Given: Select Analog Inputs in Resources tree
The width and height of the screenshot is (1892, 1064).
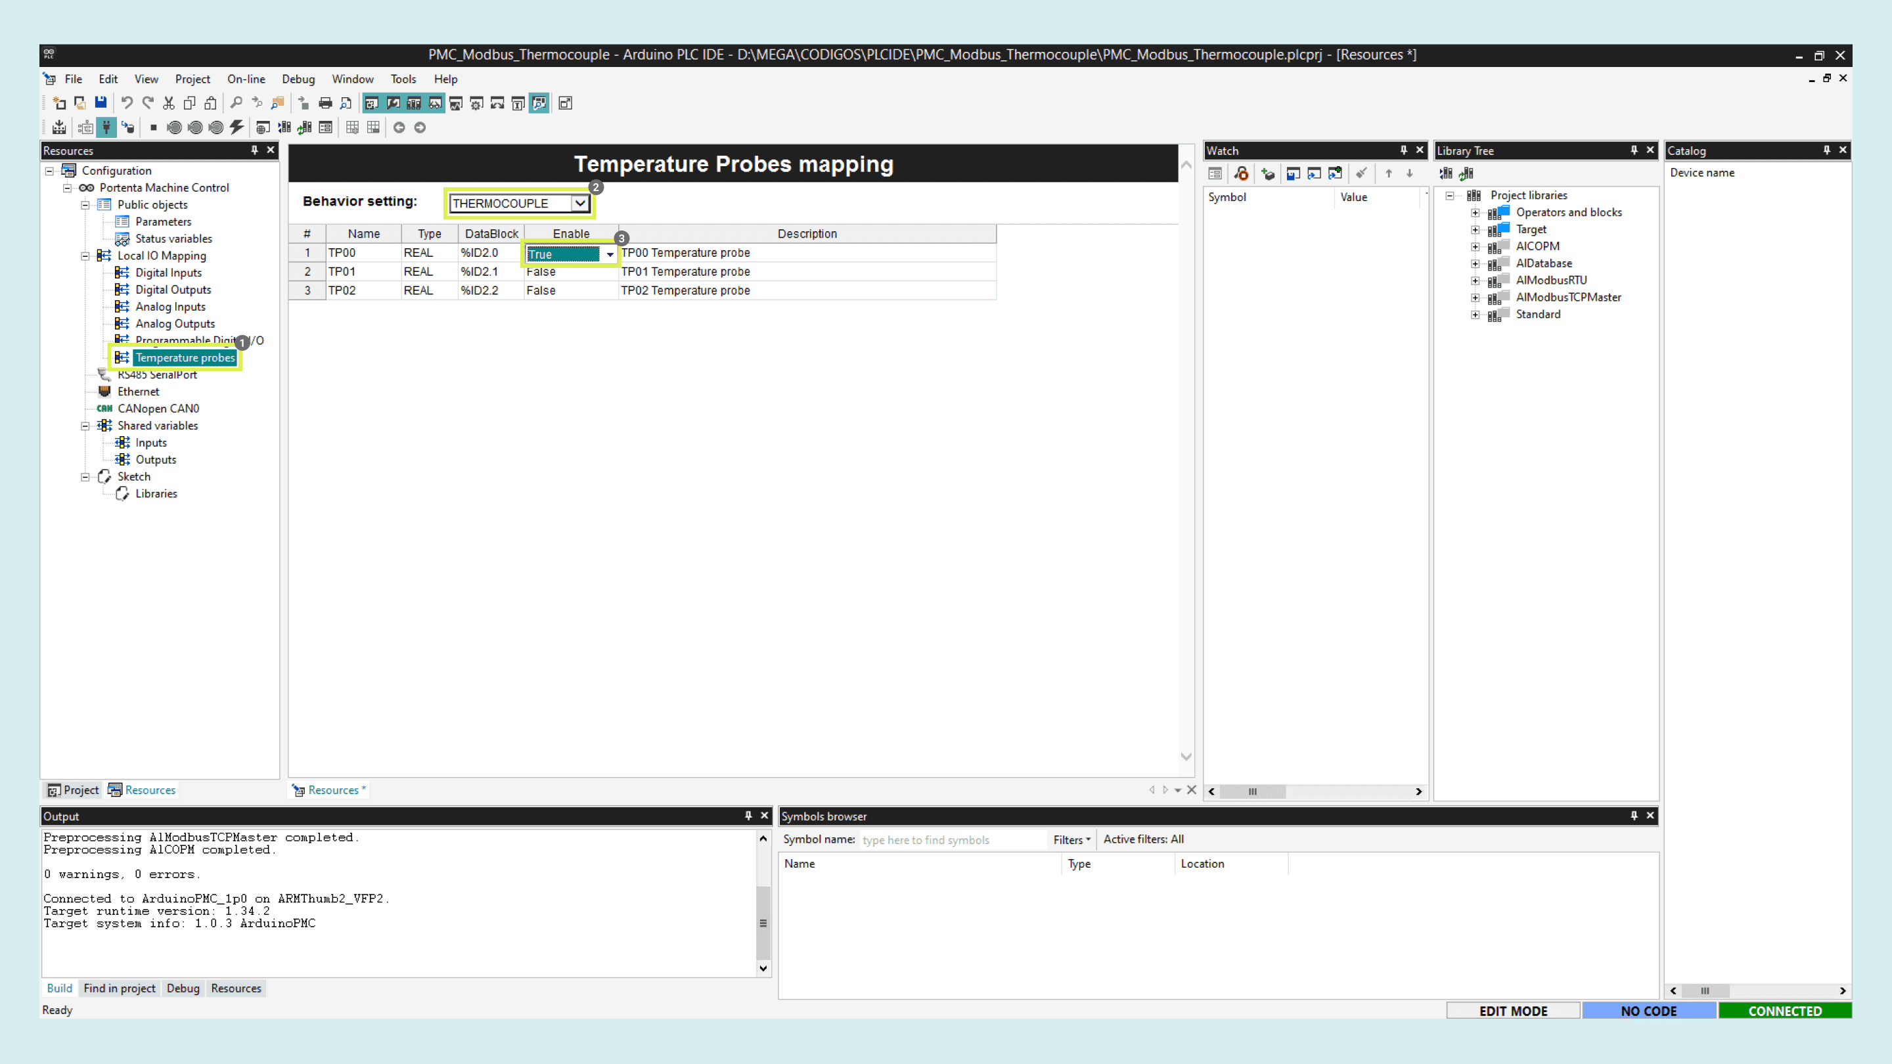Looking at the screenshot, I should [170, 307].
